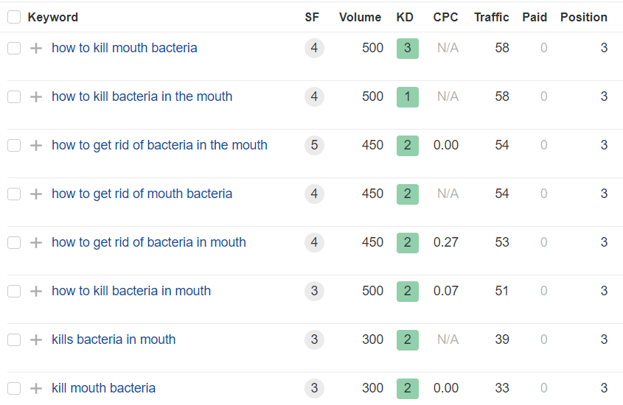Click plus icon next to 'how to get rid of mouth bacteria'
Screen dimensions: 623x405
click(x=36, y=194)
